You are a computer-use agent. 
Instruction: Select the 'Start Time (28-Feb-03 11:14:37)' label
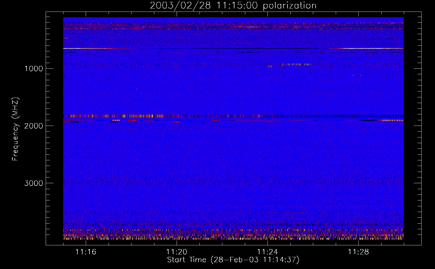(233, 260)
